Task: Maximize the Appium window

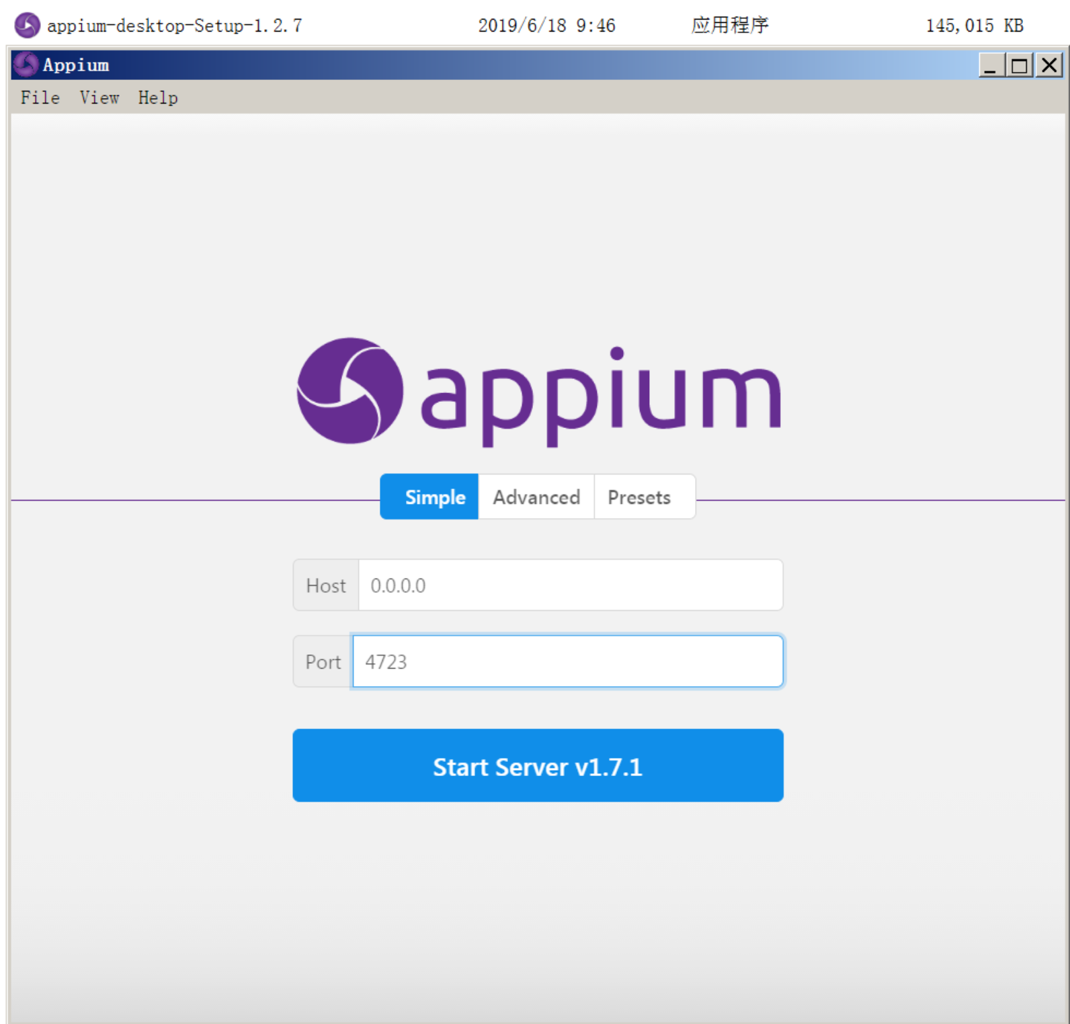Action: click(1020, 65)
